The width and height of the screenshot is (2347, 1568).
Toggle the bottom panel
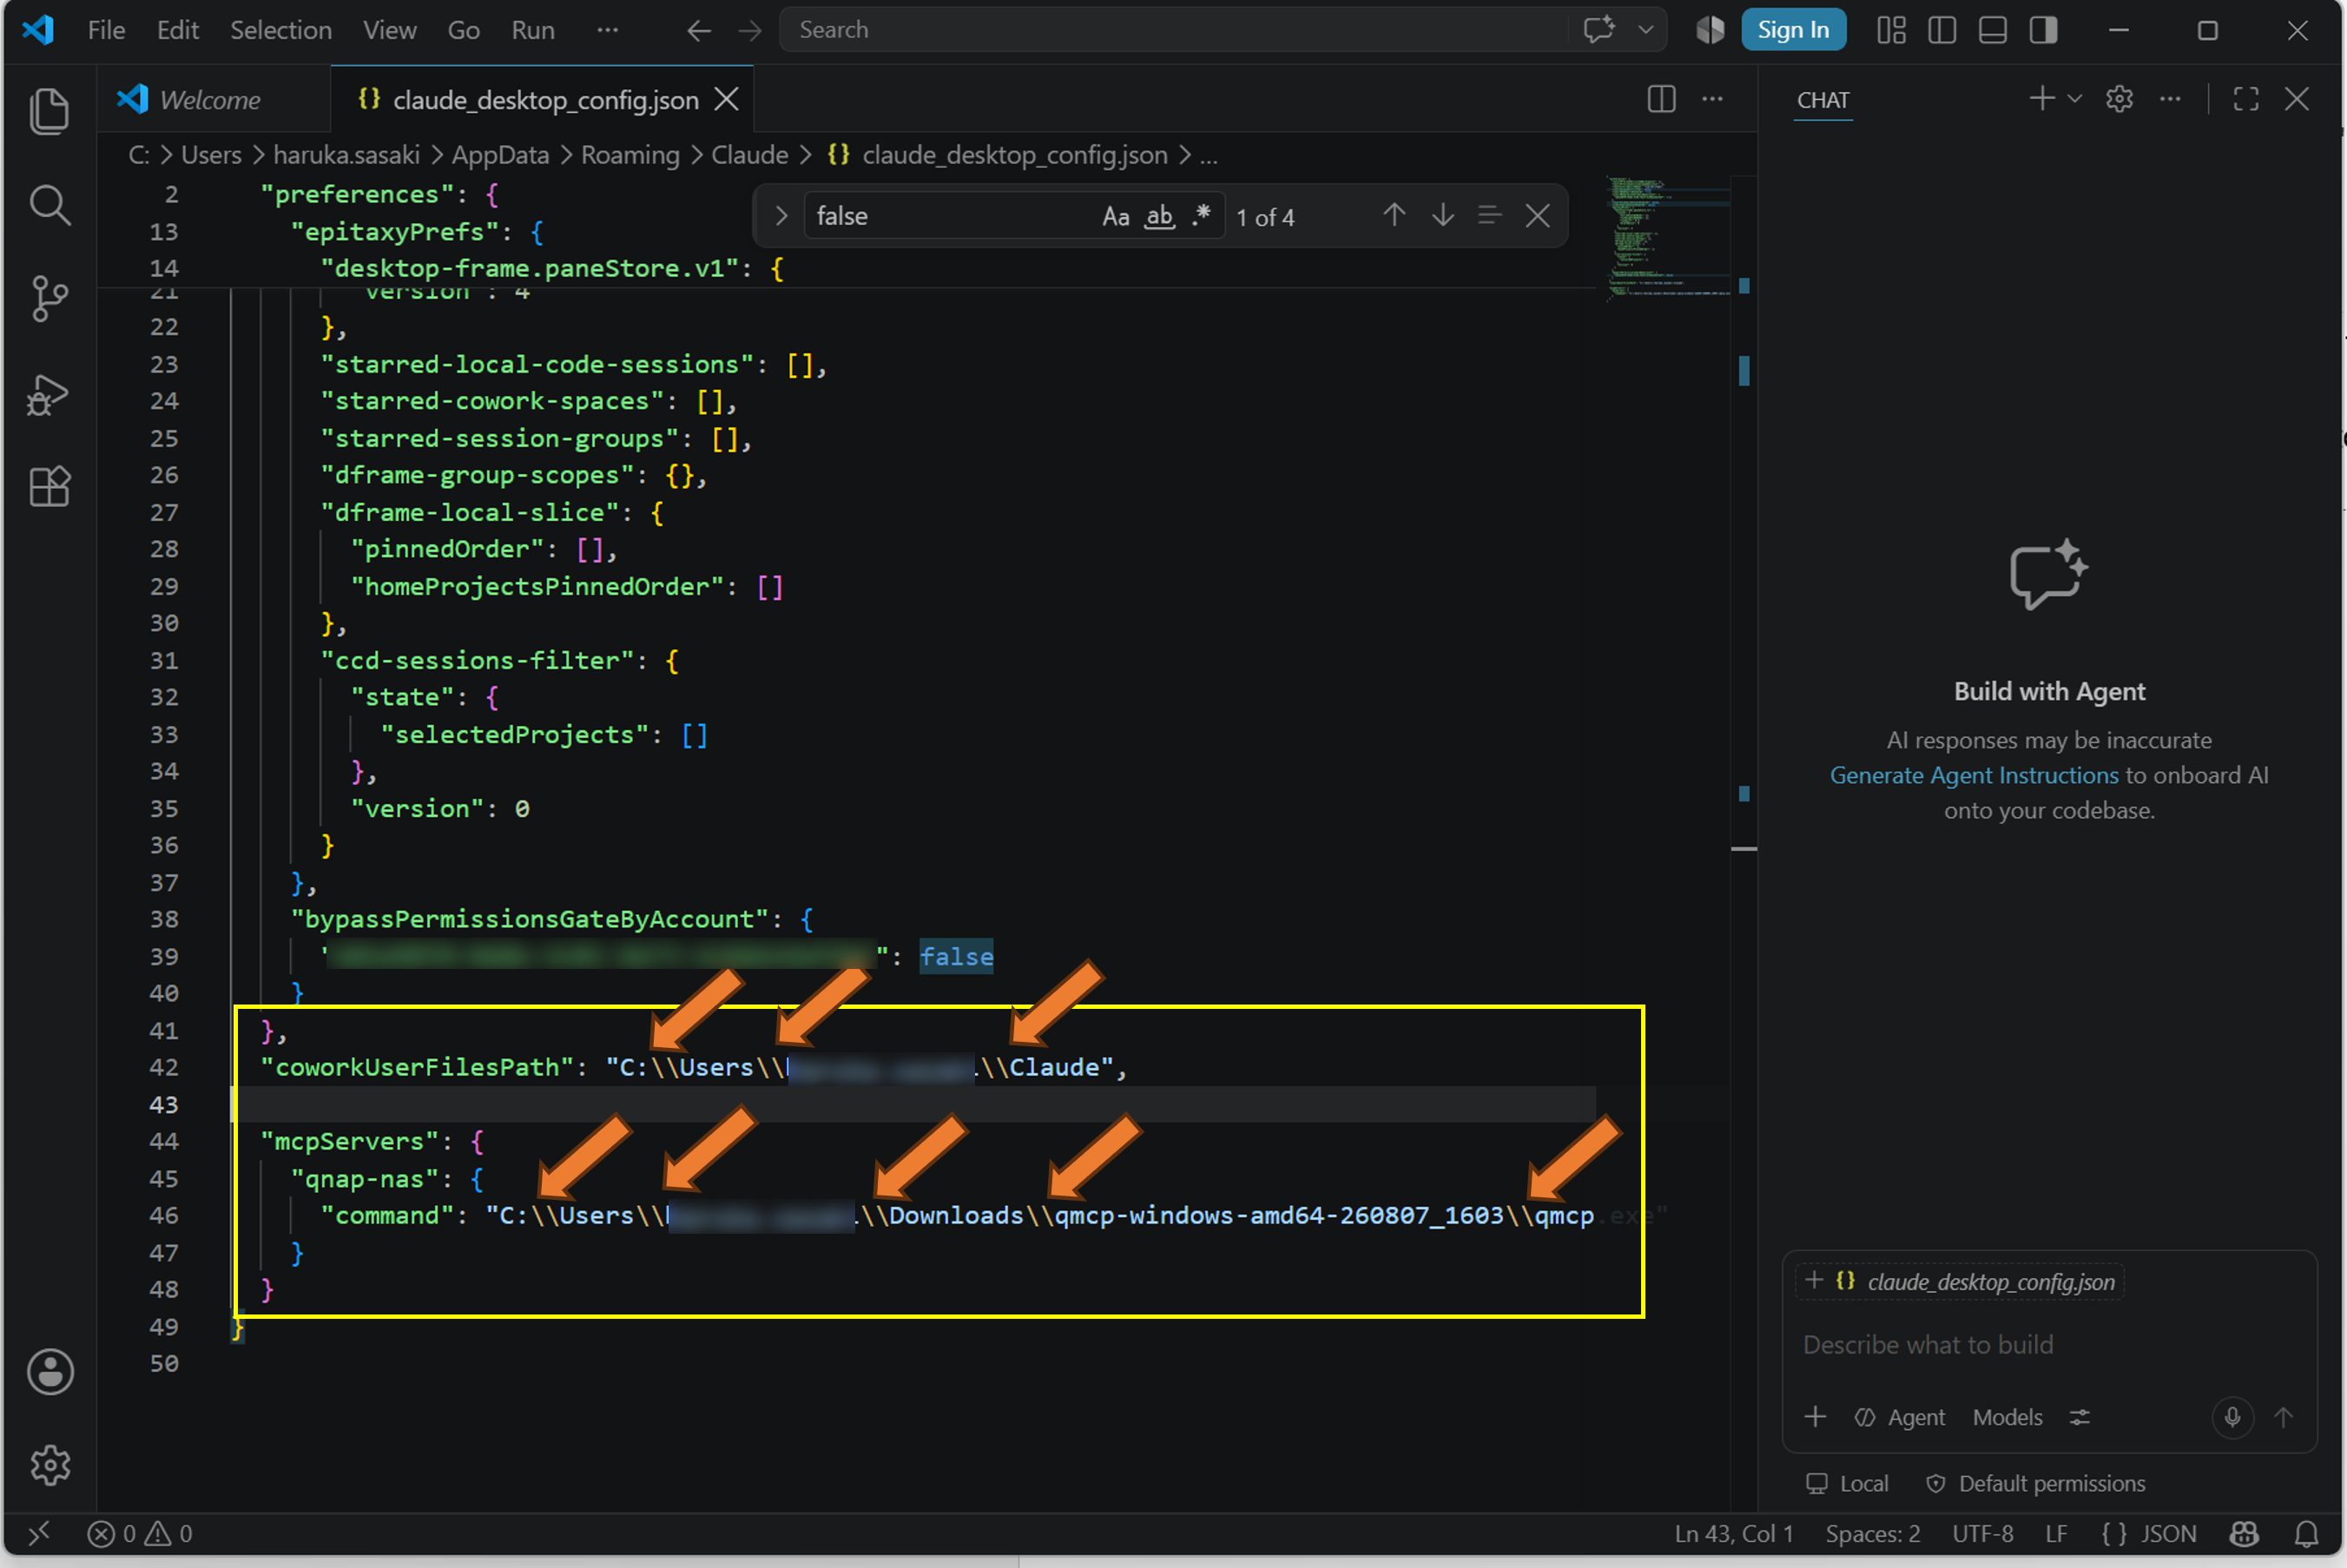coord(1992,30)
